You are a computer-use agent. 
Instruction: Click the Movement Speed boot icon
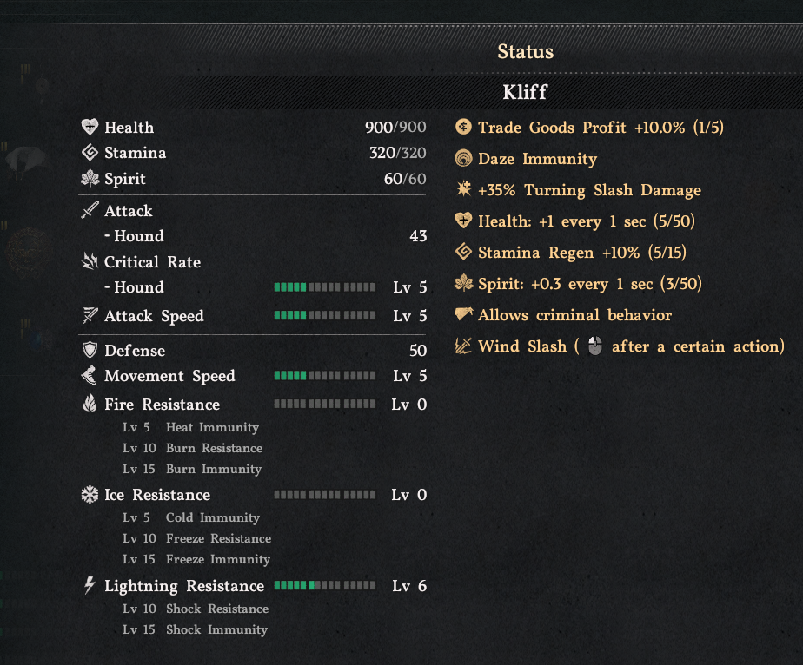tap(90, 376)
